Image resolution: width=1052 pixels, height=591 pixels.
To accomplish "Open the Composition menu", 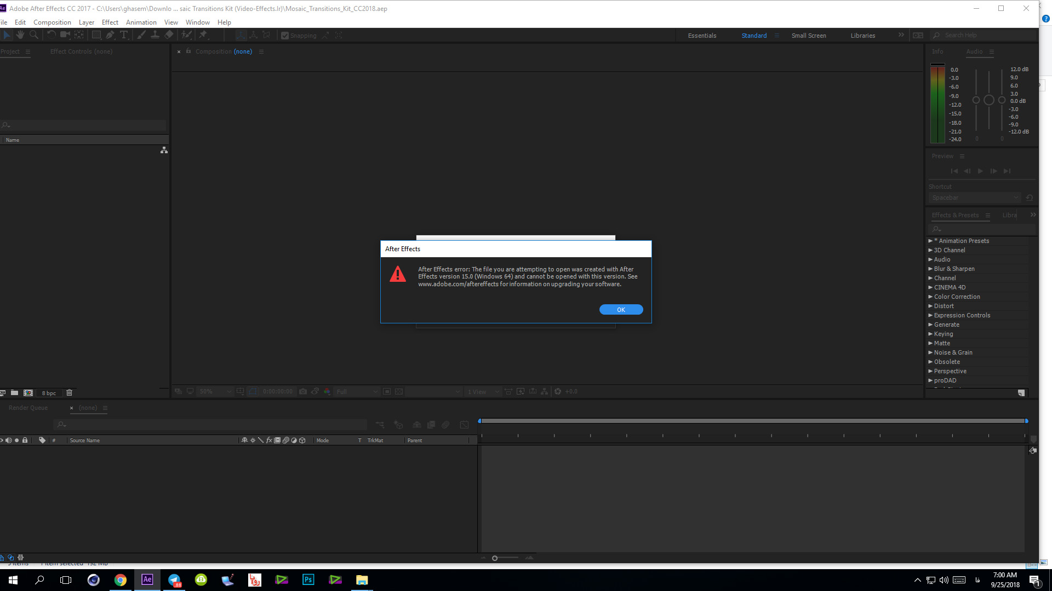I will [52, 22].
